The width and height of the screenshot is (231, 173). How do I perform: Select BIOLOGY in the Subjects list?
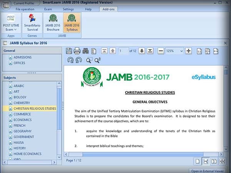20,97
